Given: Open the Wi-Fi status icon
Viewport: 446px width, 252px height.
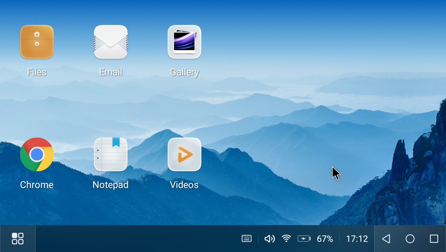Looking at the screenshot, I should click(287, 239).
